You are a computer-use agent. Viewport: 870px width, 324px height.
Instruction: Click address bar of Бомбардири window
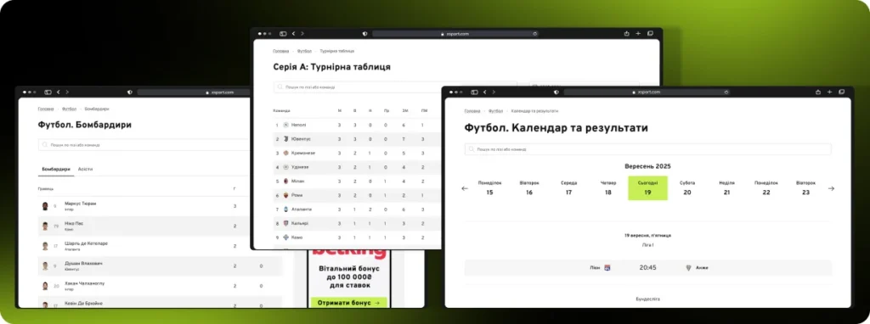194,92
